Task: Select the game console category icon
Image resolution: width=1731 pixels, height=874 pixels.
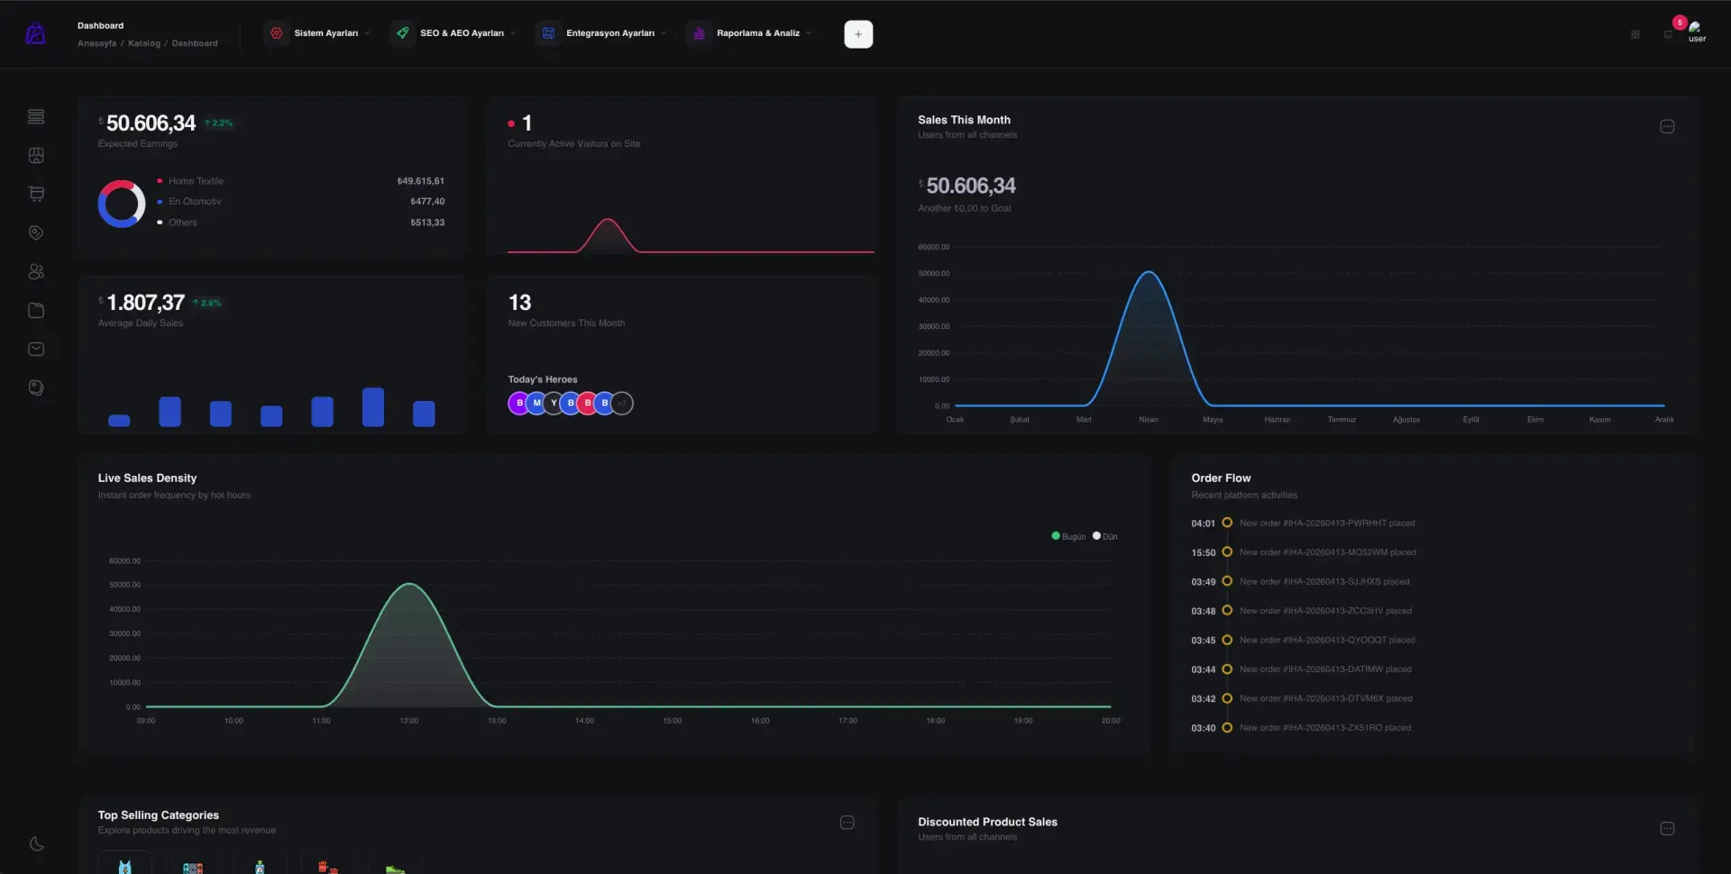Action: pos(192,868)
